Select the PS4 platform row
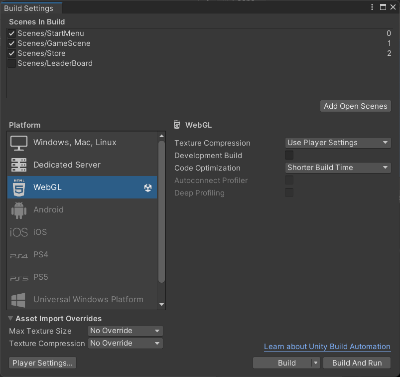 82,255
